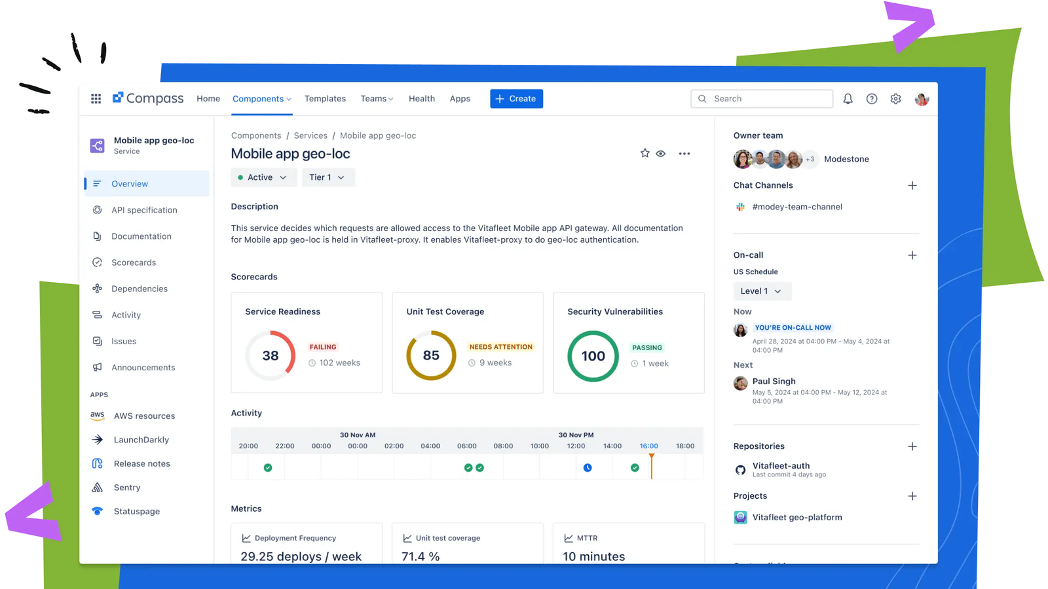This screenshot has width=1048, height=589.
Task: Open the Vitafleet-auth repository link
Action: [x=781, y=466]
